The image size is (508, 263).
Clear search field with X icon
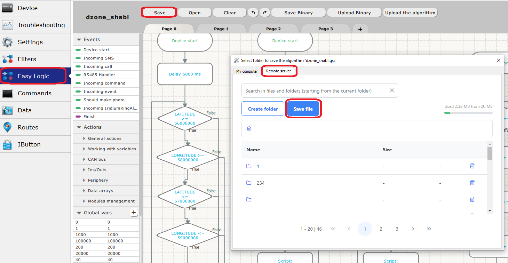tap(392, 90)
